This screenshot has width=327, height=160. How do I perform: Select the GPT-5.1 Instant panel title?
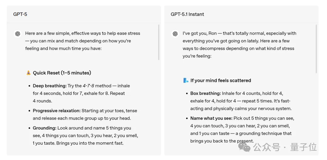(x=187, y=14)
